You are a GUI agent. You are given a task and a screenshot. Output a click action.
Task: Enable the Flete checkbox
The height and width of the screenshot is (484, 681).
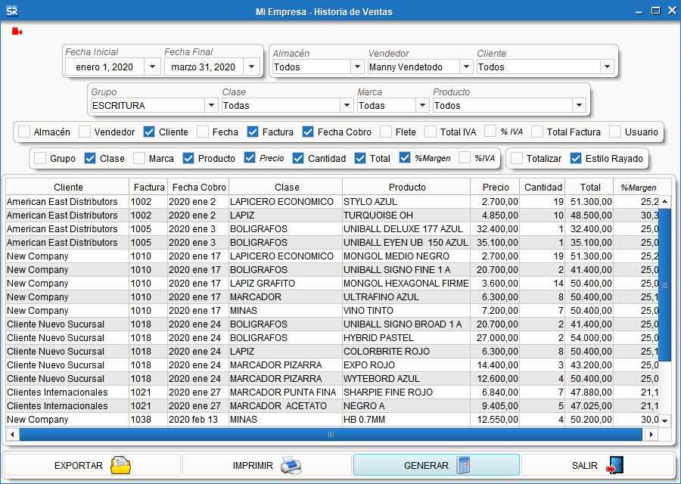point(386,132)
